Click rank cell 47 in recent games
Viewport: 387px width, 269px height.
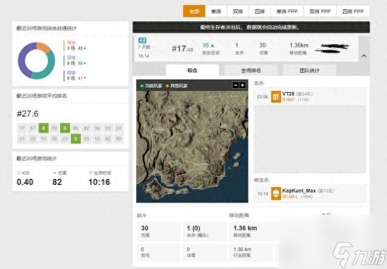33,128
